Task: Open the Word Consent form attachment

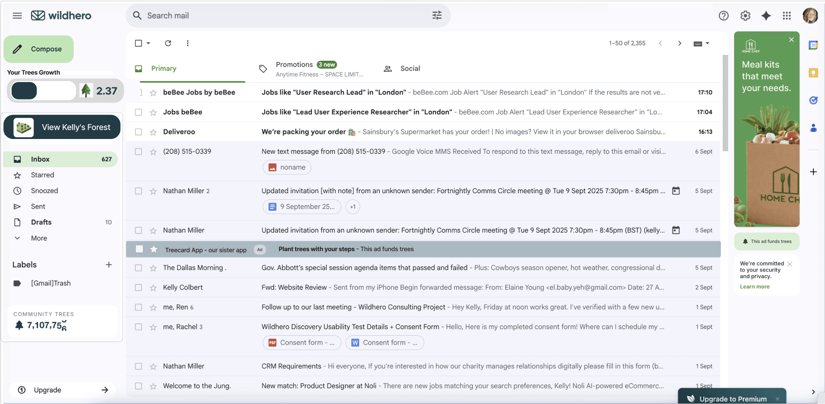Action: coord(385,343)
